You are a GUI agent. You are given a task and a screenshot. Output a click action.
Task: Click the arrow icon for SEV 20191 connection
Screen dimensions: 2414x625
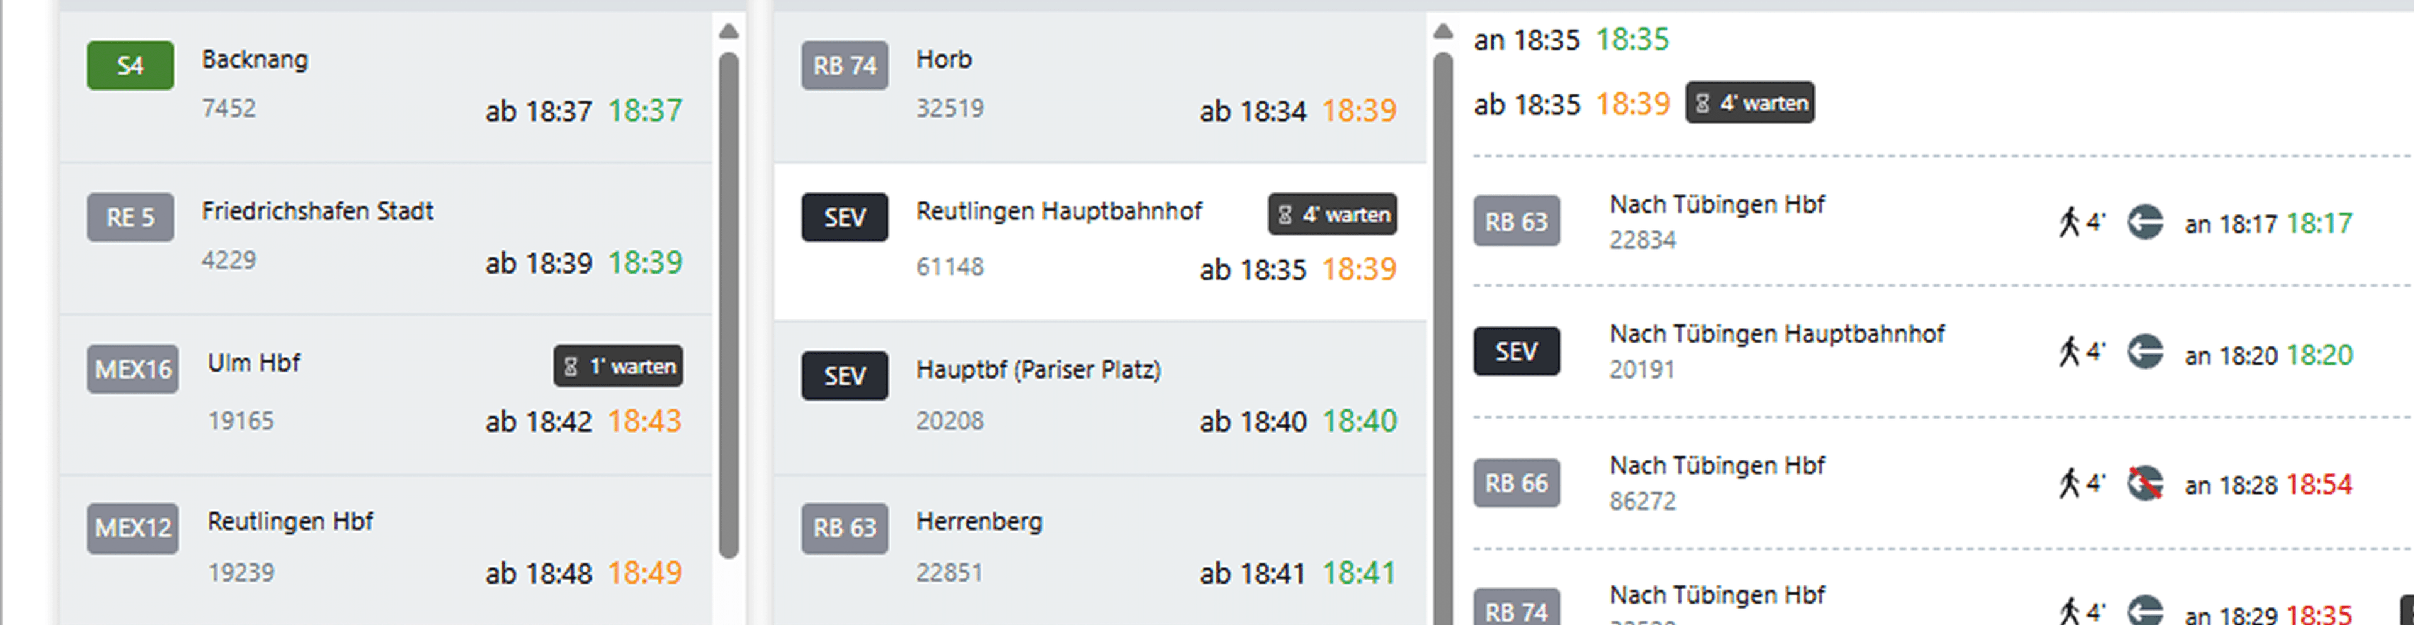[2144, 353]
